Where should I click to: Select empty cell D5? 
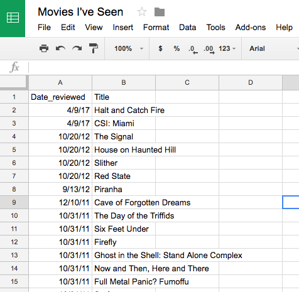point(251,149)
